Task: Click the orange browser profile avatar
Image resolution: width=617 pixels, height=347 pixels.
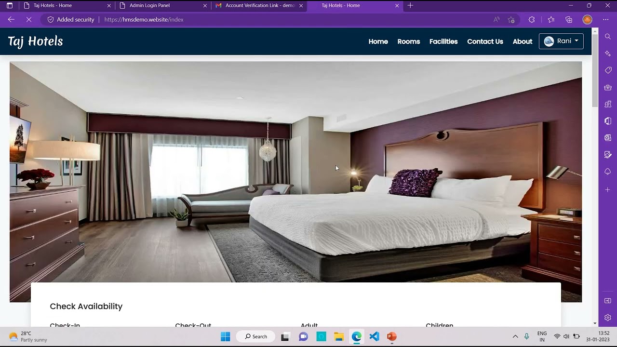Action: click(587, 20)
